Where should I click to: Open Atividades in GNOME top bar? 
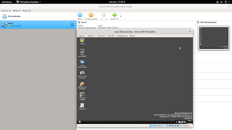[x=7, y=2]
